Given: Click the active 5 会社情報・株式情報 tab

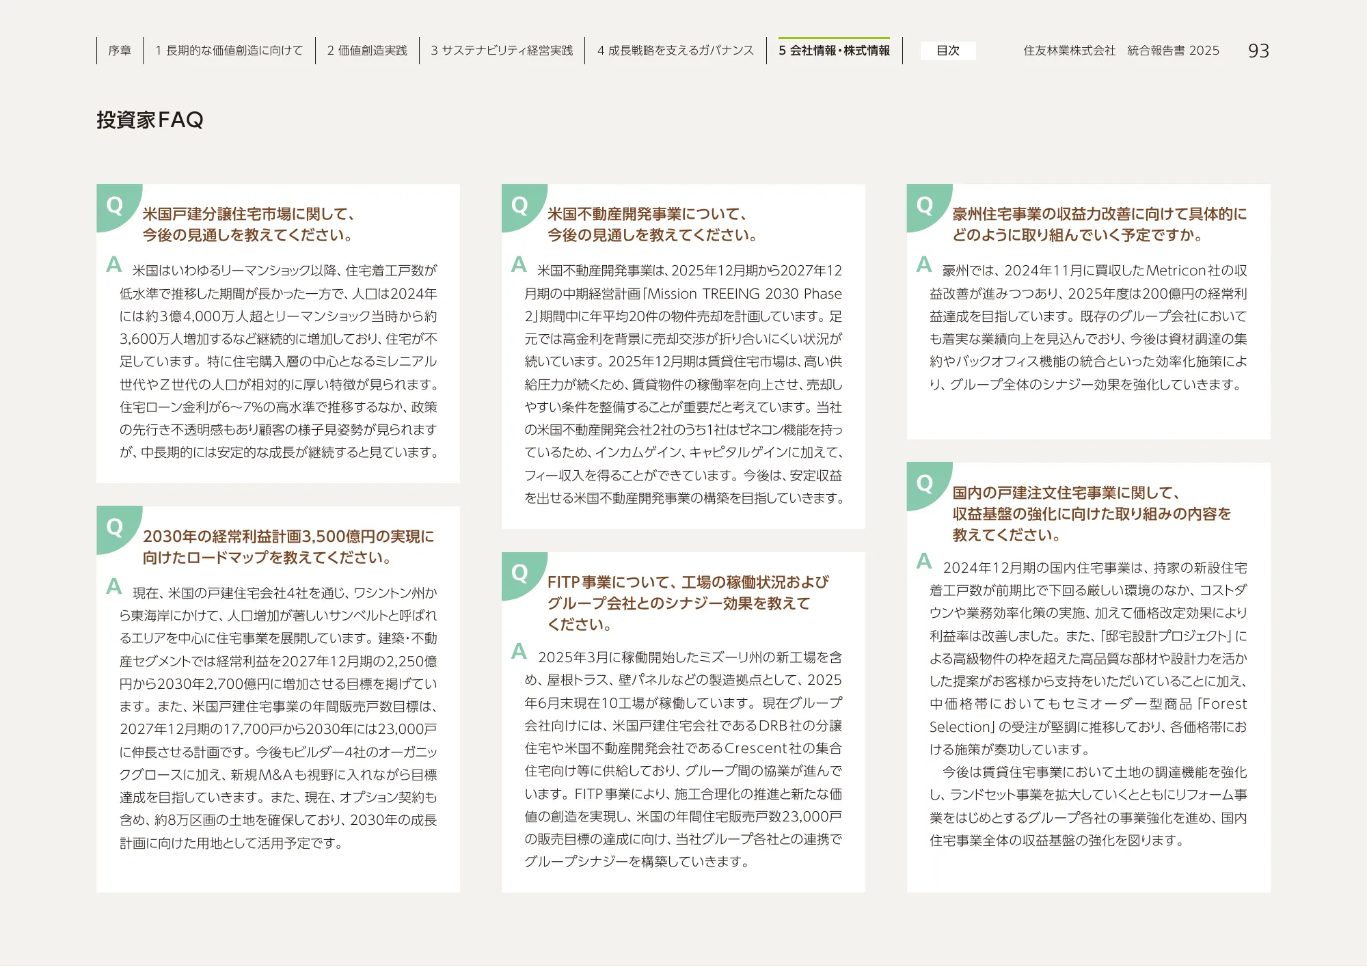Looking at the screenshot, I should point(834,51).
